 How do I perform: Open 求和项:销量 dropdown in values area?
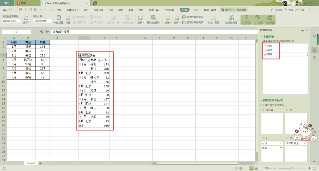(305, 143)
